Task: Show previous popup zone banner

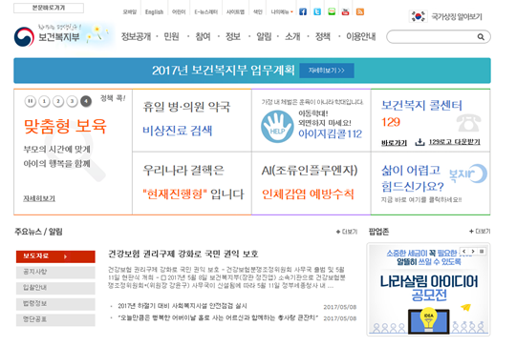Action: click(464, 251)
